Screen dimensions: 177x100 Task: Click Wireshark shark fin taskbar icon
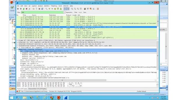(66, 98)
